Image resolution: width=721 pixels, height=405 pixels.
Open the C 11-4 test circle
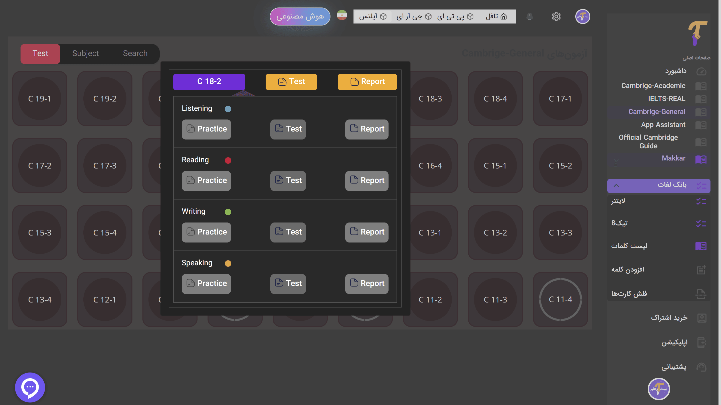[560, 299]
